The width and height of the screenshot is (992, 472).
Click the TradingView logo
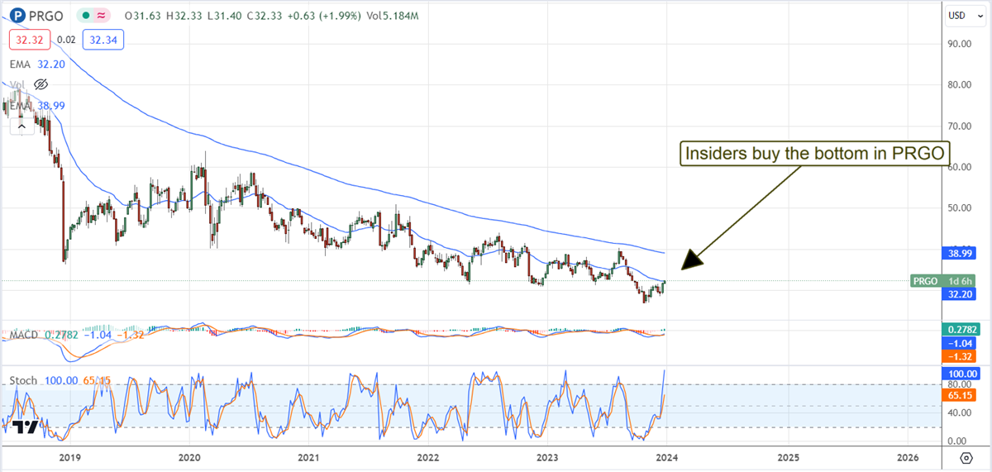point(26,427)
